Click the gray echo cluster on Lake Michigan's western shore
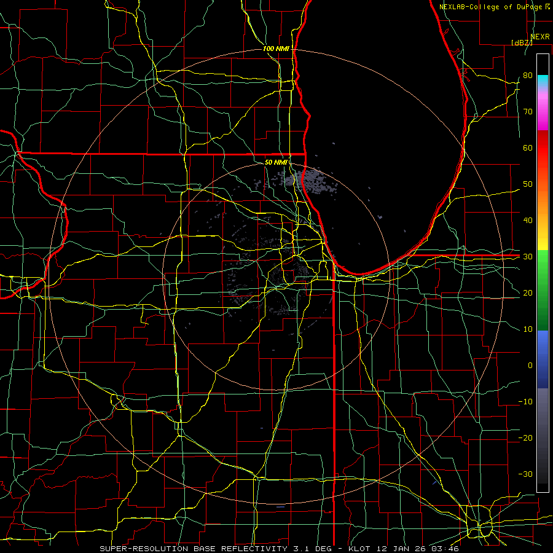 [310, 182]
